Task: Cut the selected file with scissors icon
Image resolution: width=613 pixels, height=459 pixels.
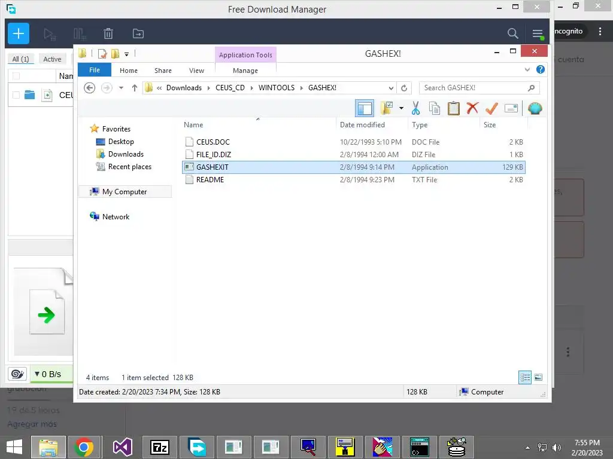Action: [415, 108]
